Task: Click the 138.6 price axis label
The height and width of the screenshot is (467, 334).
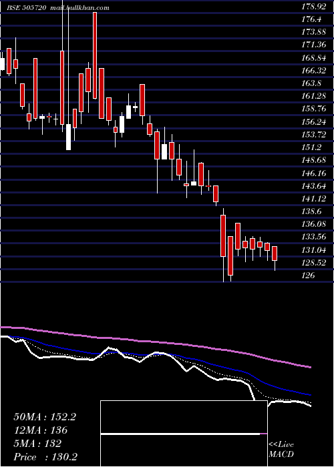Action: point(311,211)
